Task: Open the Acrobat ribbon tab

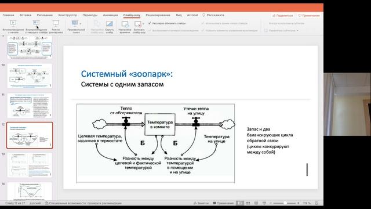Action: click(192, 15)
